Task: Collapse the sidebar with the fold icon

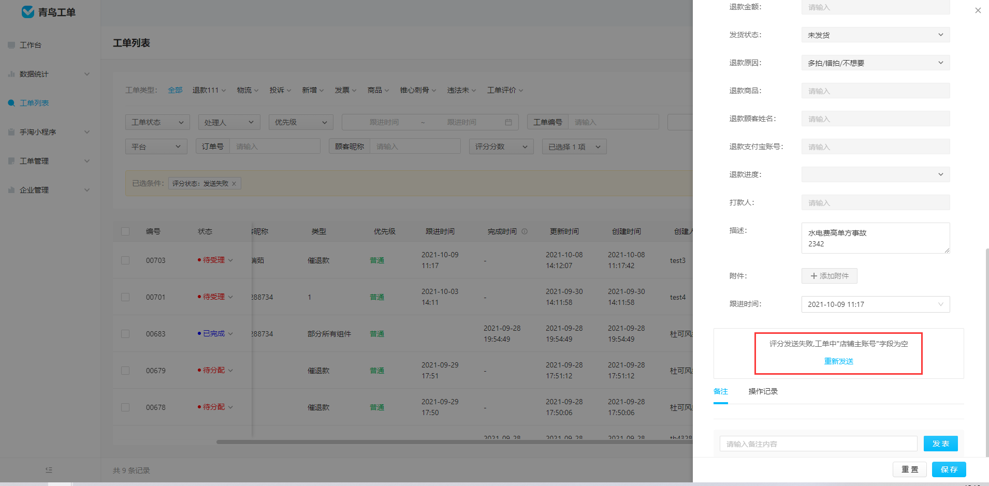Action: click(x=49, y=470)
